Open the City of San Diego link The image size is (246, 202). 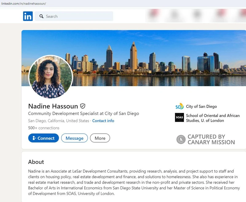click(x=201, y=106)
